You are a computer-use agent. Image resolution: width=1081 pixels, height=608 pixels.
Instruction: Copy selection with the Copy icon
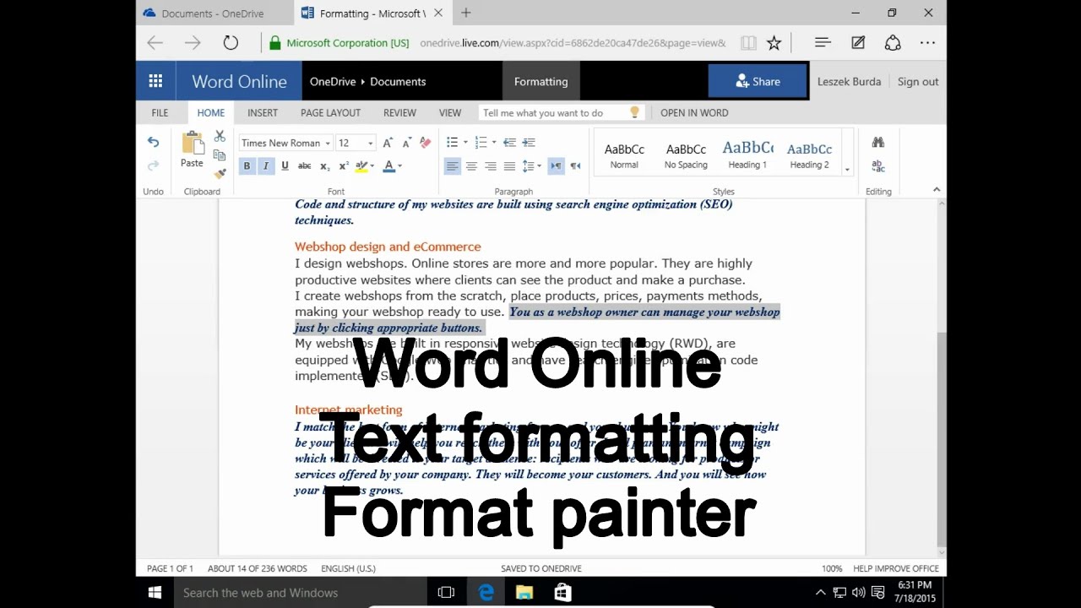click(220, 155)
